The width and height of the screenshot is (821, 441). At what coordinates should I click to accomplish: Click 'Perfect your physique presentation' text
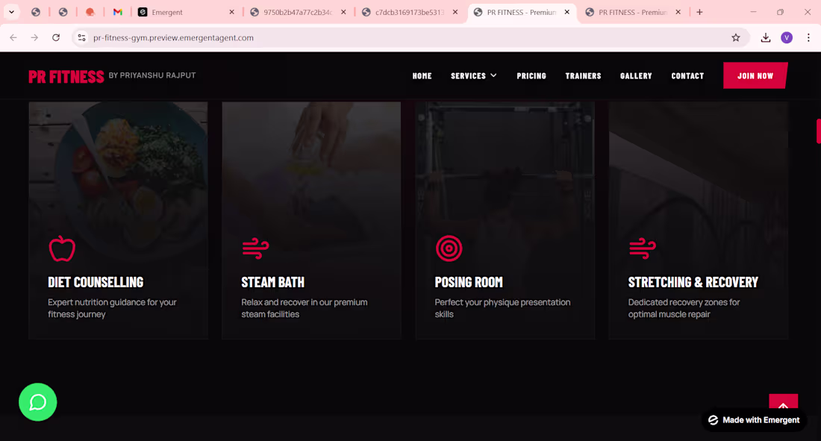click(x=502, y=308)
